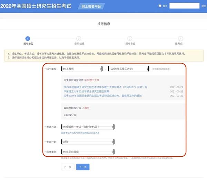This screenshot has width=207, height=178.
Task: Open 专项计划 dropdown 0(无)
Action: pos(88,142)
